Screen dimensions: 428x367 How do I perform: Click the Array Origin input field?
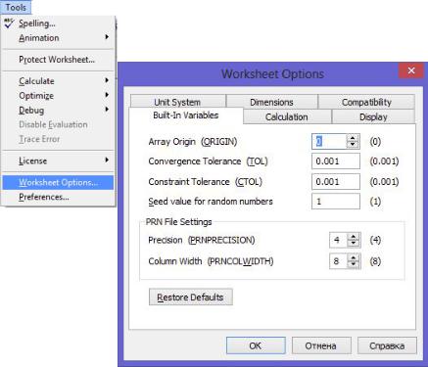pyautogui.click(x=329, y=141)
